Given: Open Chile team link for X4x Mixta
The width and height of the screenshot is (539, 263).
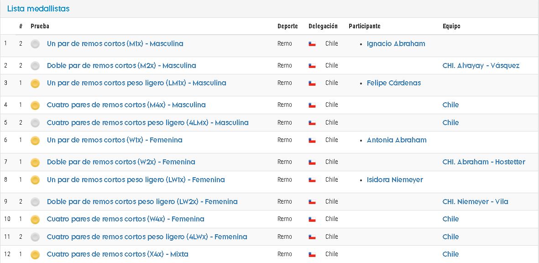Looking at the screenshot, I should (450, 254).
